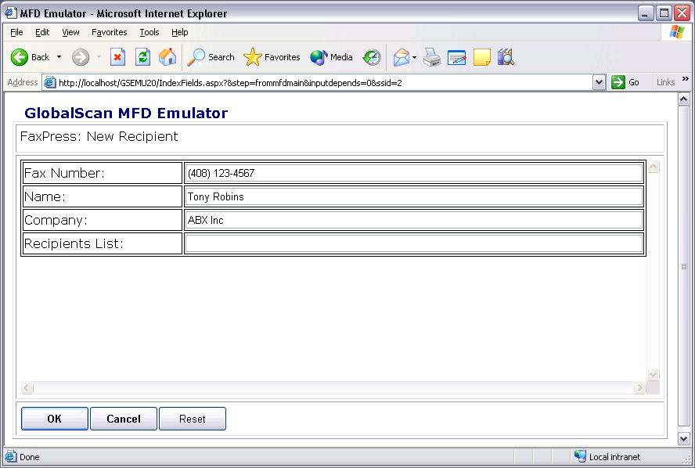The height and width of the screenshot is (468, 695).
Task: Click the Recipients List input field
Action: [414, 243]
